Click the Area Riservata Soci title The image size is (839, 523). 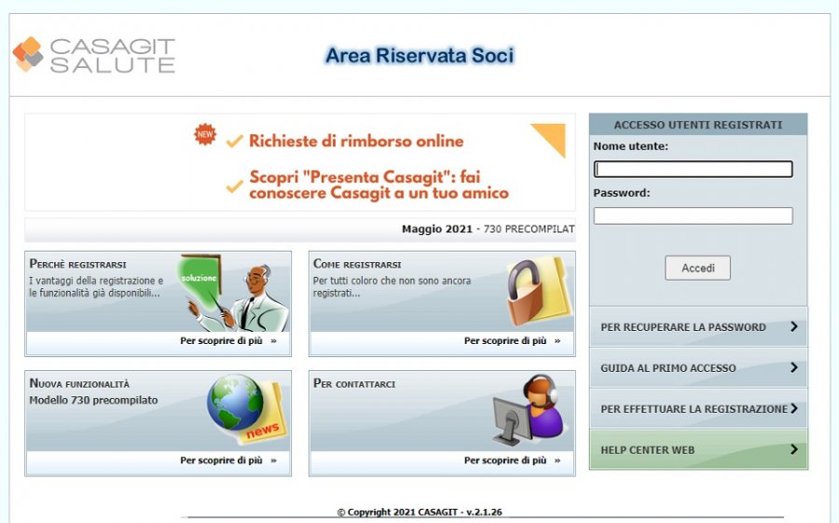click(419, 55)
